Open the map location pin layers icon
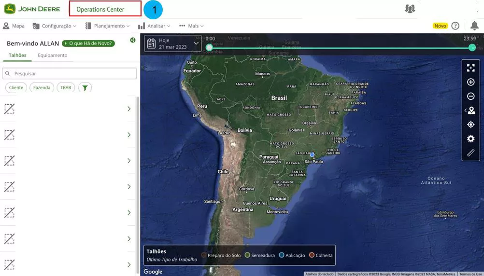484x276 pixels. click(x=471, y=110)
